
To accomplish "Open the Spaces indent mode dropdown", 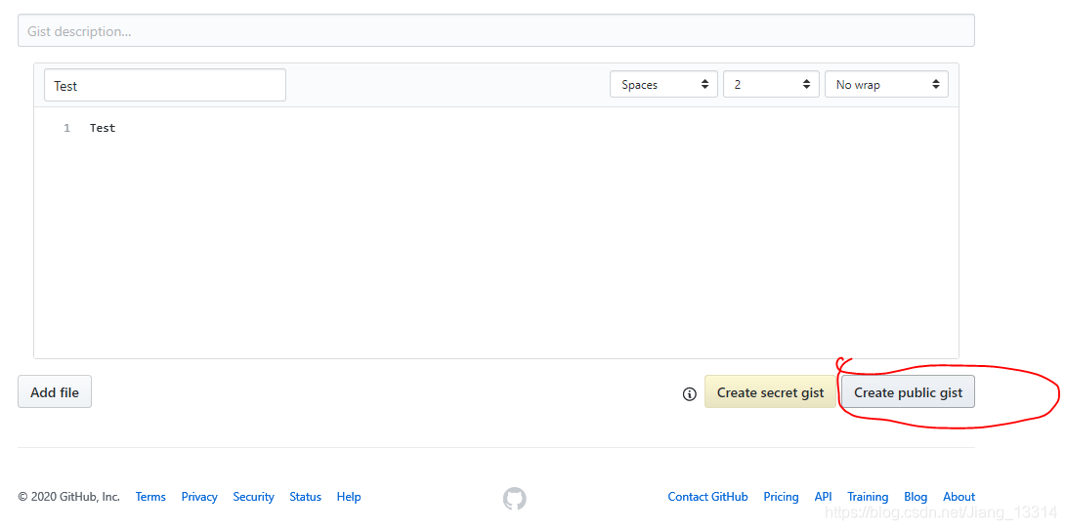I will click(x=663, y=85).
